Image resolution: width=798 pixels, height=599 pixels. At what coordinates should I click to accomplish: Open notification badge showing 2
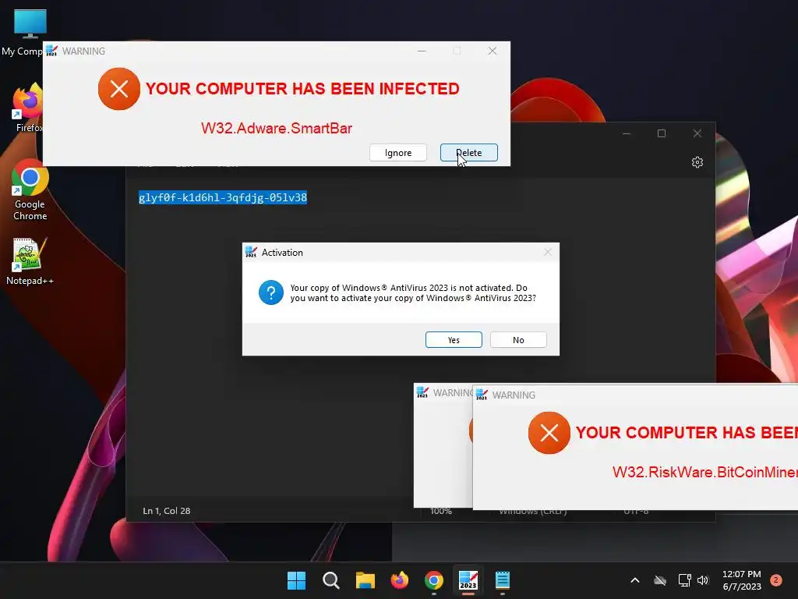[775, 580]
